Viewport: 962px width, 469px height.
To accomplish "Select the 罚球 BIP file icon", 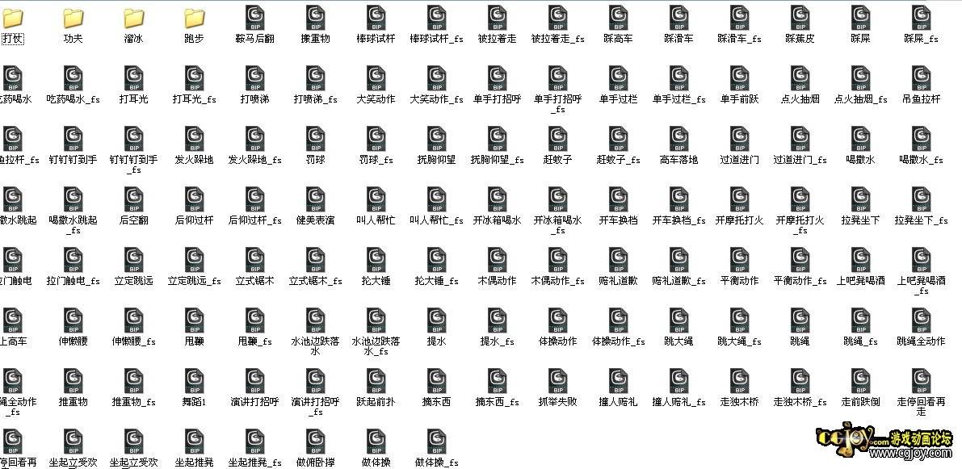I will click(x=315, y=139).
